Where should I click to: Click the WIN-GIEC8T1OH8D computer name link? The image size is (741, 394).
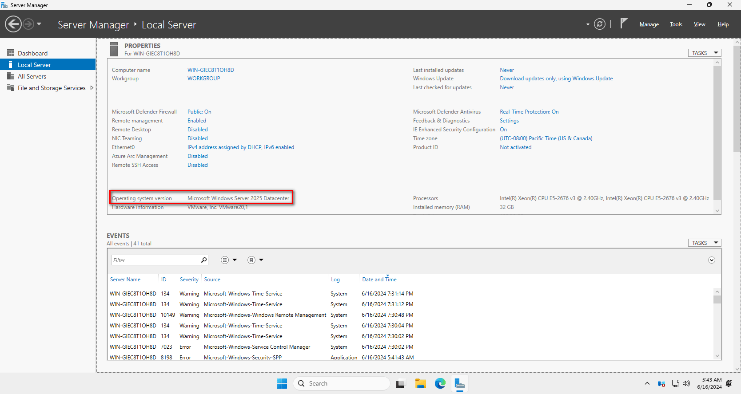click(211, 70)
